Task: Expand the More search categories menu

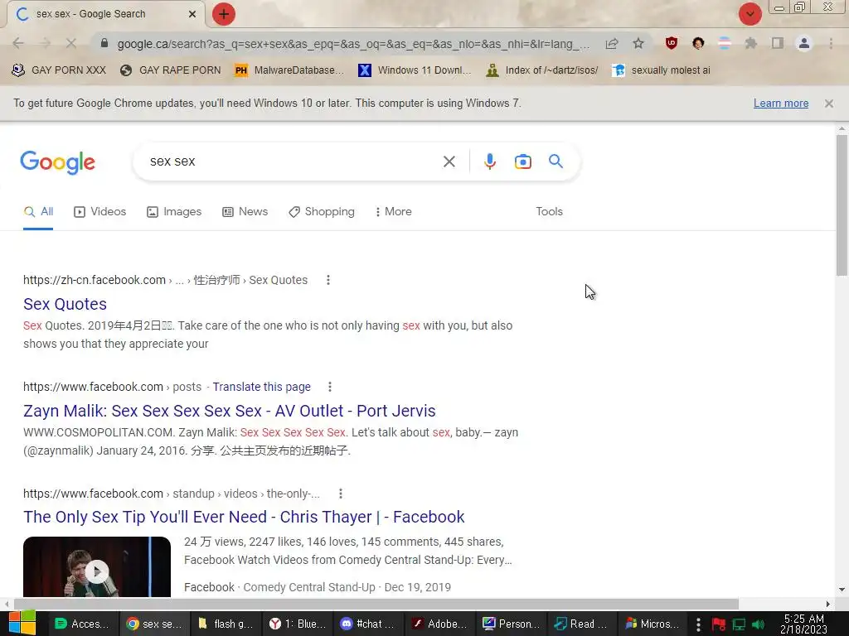Action: pos(393,211)
